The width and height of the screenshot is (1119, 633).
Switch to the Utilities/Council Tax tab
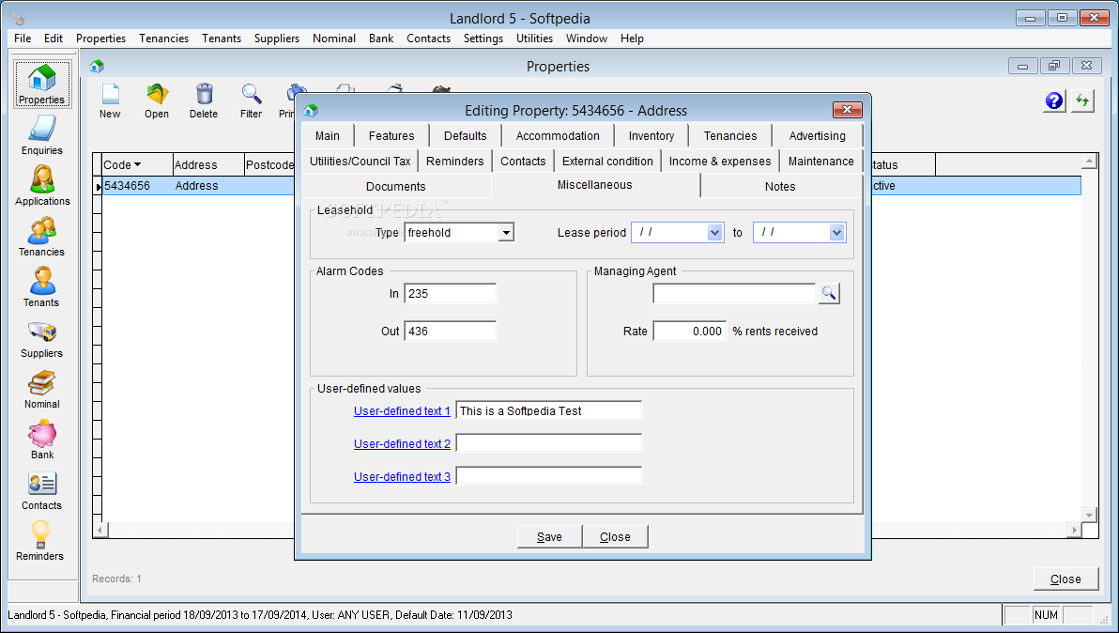(x=360, y=162)
